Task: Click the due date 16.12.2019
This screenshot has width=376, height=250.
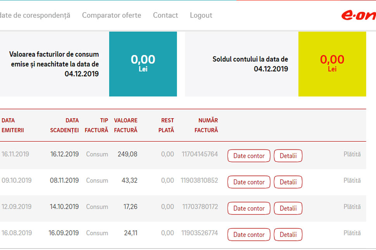Action: click(x=64, y=154)
